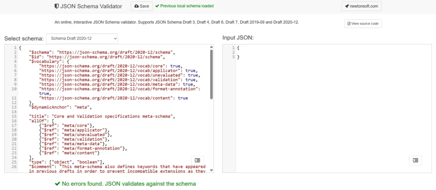Viewport: 436px width, 190px height.
Task: Open the Select schema dropdown
Action: tap(82, 39)
